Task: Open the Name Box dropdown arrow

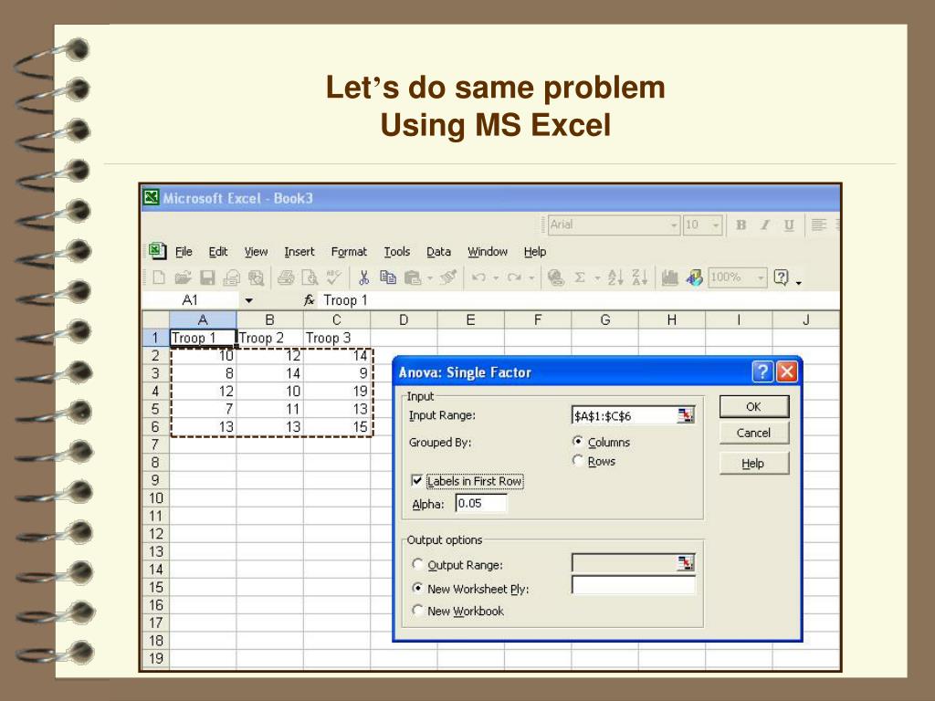Action: (x=248, y=300)
